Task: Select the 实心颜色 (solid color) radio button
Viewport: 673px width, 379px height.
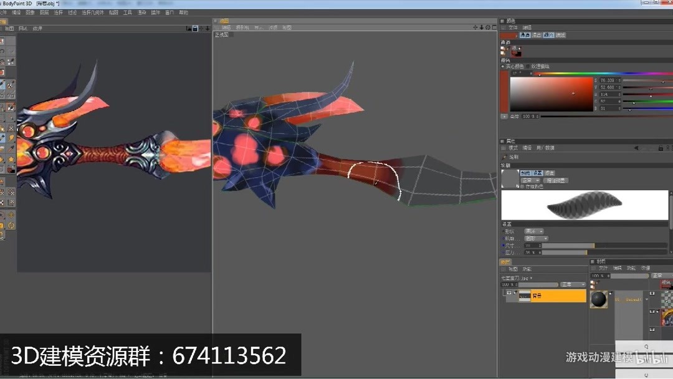Action: (503, 66)
